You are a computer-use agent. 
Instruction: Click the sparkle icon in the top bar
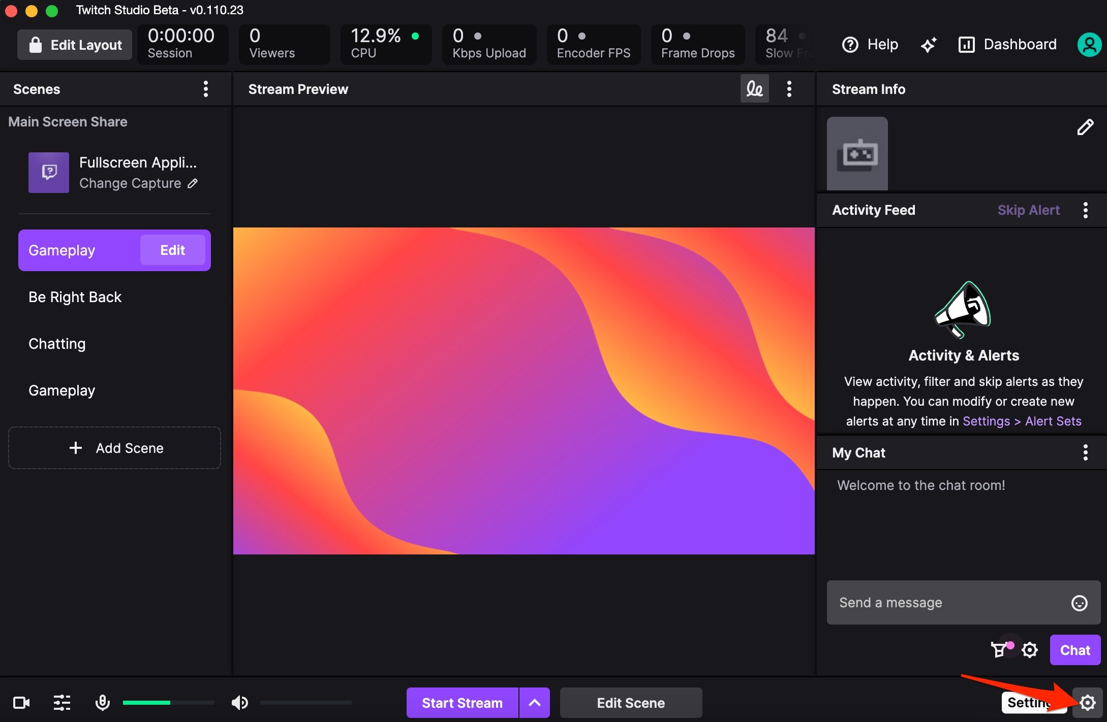(x=930, y=45)
